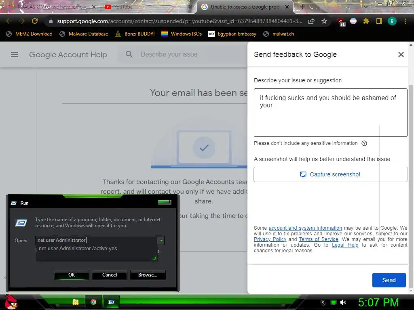
Task: Click the padlock site info icon
Action: [x=51, y=21]
